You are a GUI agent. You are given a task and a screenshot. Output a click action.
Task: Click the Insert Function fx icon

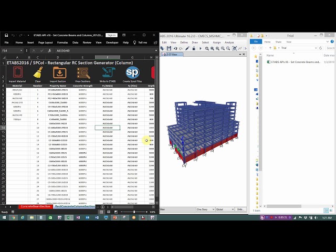click(49, 50)
